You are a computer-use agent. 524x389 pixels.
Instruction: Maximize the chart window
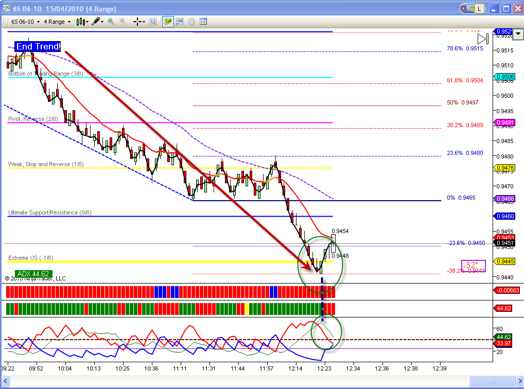(x=506, y=9)
